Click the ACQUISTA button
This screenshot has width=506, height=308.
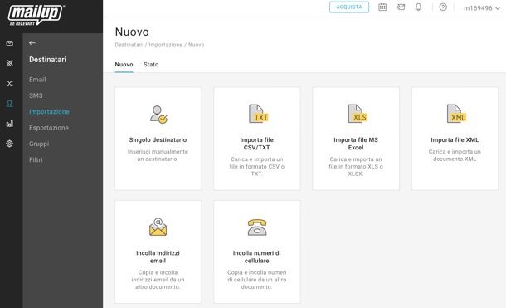tap(349, 7)
